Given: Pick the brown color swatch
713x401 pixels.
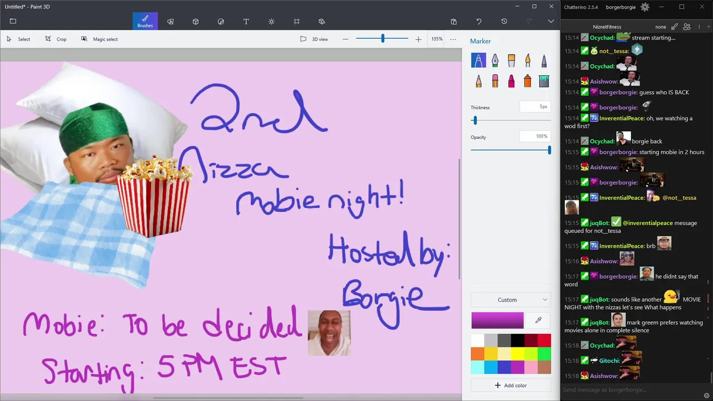Looking at the screenshot, I should 544,367.
